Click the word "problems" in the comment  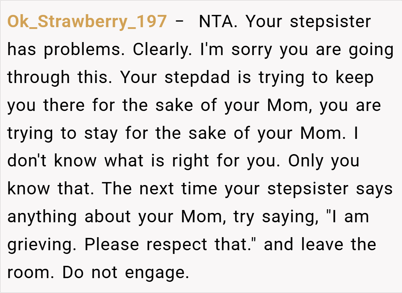click(x=84, y=50)
